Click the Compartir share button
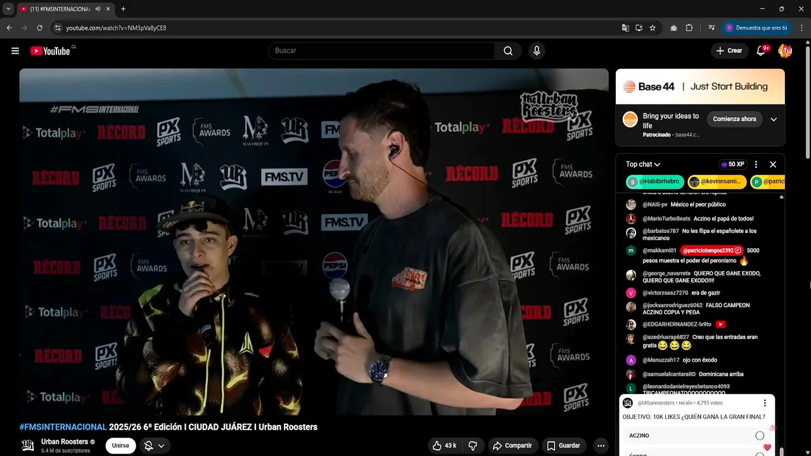The width and height of the screenshot is (811, 456). (x=513, y=446)
